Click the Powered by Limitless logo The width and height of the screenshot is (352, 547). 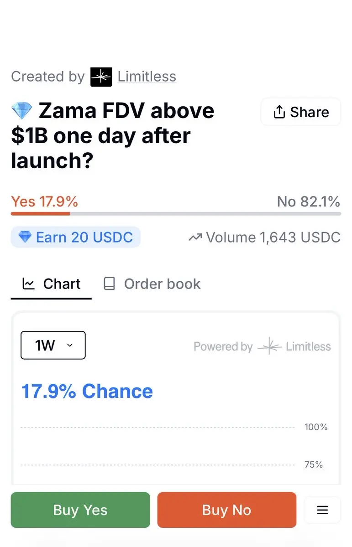294,346
